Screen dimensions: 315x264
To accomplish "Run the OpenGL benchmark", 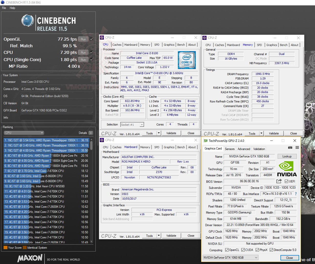I will coord(83,39).
